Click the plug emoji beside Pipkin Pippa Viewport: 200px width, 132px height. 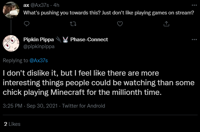tap(59, 40)
